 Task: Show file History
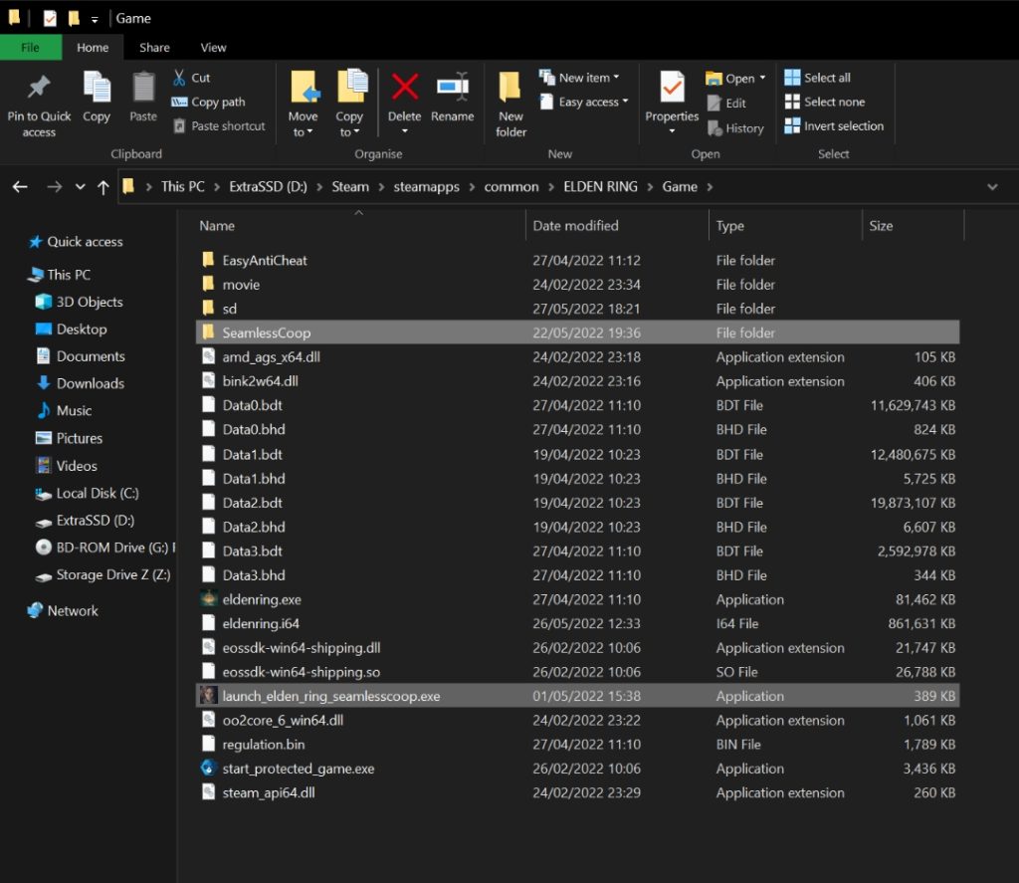[735, 128]
